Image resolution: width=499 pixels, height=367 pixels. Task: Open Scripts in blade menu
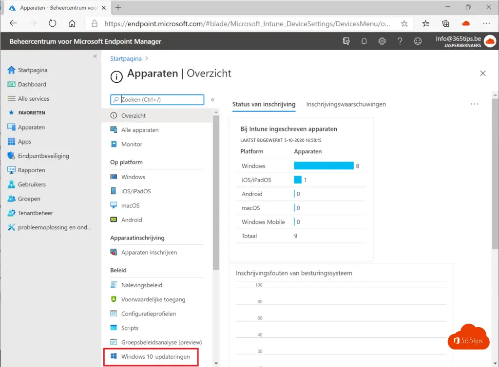[x=130, y=328]
